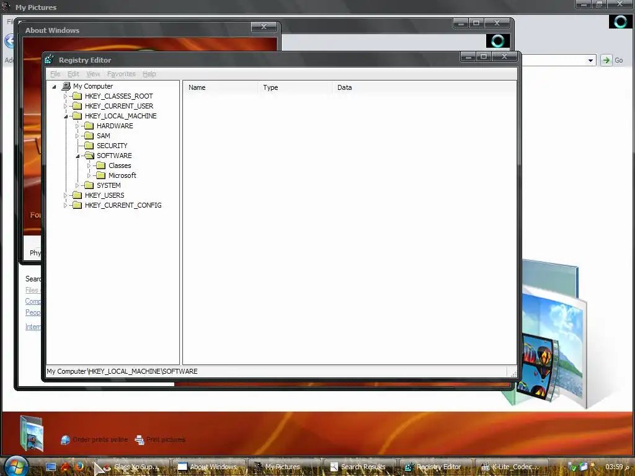Viewport: 635px width, 476px height.
Task: Switch to K-Lite_Codec taskbar button
Action: click(x=512, y=467)
